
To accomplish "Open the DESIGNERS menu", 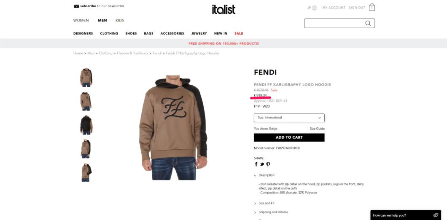I will tap(83, 33).
